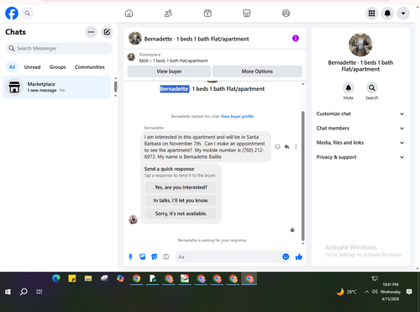
Task: Search in conversation magnifier icon
Action: (372, 88)
